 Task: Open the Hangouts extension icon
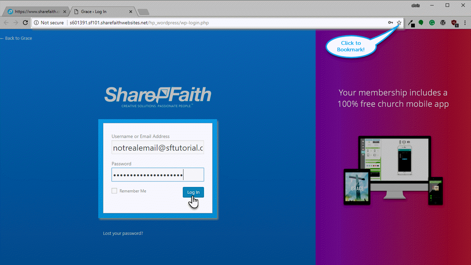[421, 23]
